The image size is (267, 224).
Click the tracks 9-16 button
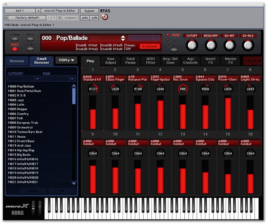click(257, 61)
